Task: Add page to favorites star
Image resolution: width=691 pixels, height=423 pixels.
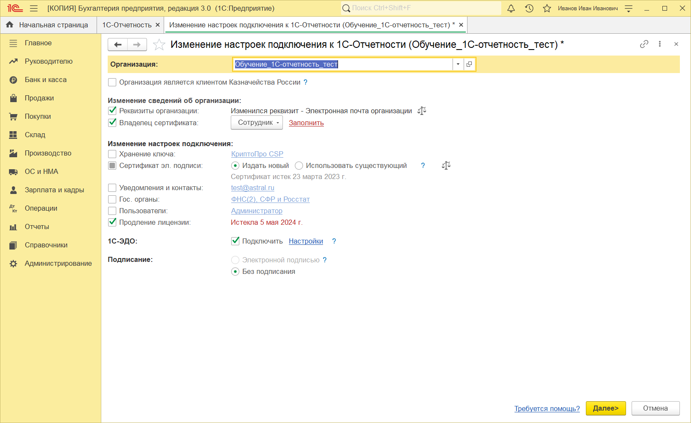Action: point(159,44)
